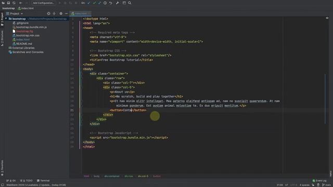Synchronize files with the reload icon

pos(14,3)
